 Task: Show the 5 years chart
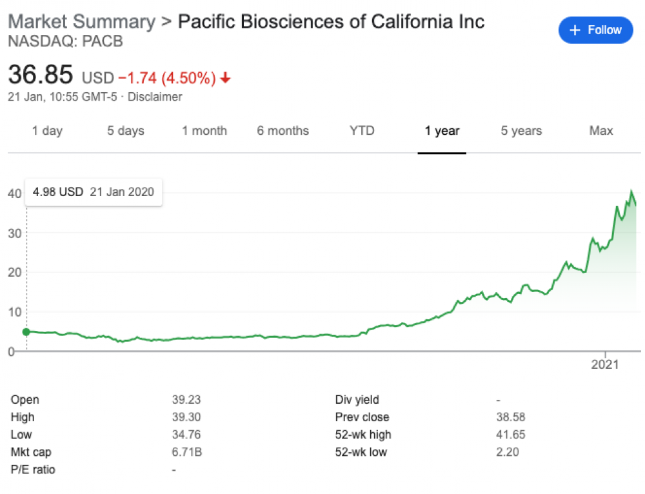click(521, 131)
